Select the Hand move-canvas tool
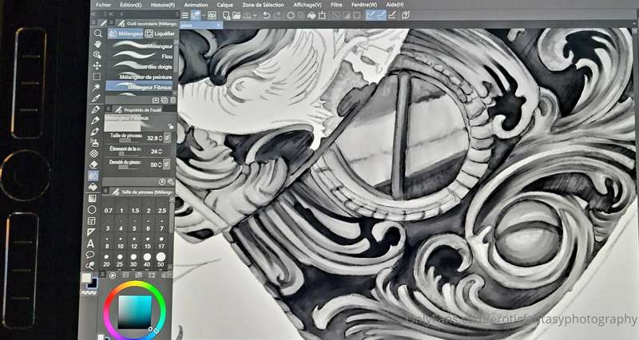Screen dimensions: 639x340 point(97,44)
